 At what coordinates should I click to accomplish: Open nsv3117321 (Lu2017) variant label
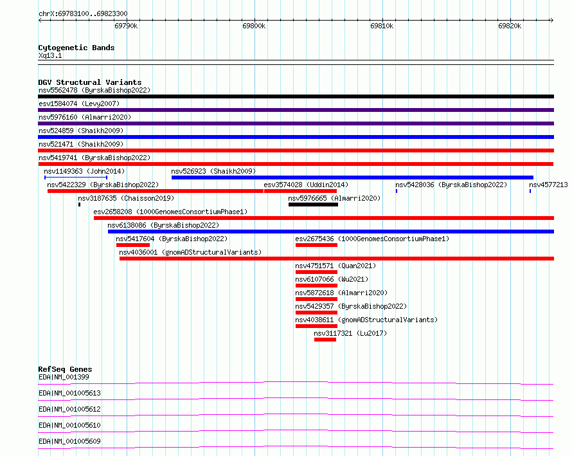350,333
